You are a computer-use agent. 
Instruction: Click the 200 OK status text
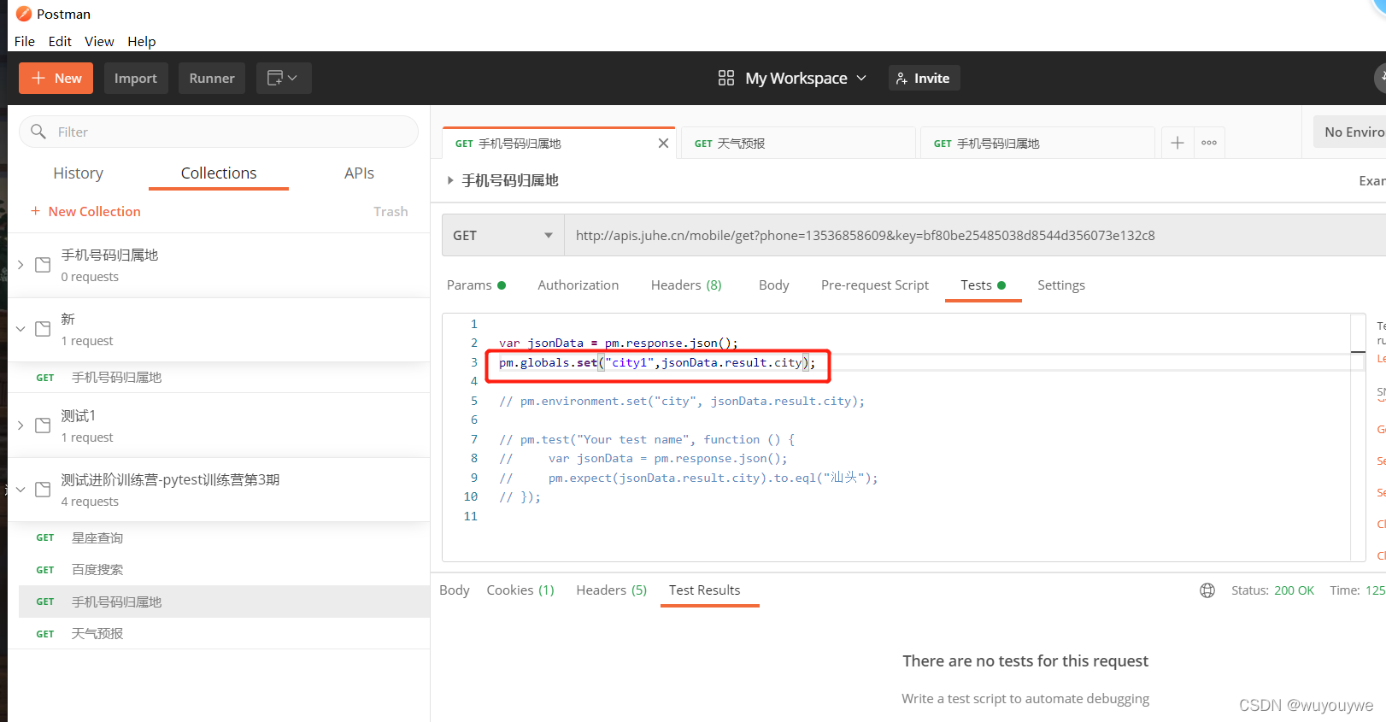[1294, 590]
